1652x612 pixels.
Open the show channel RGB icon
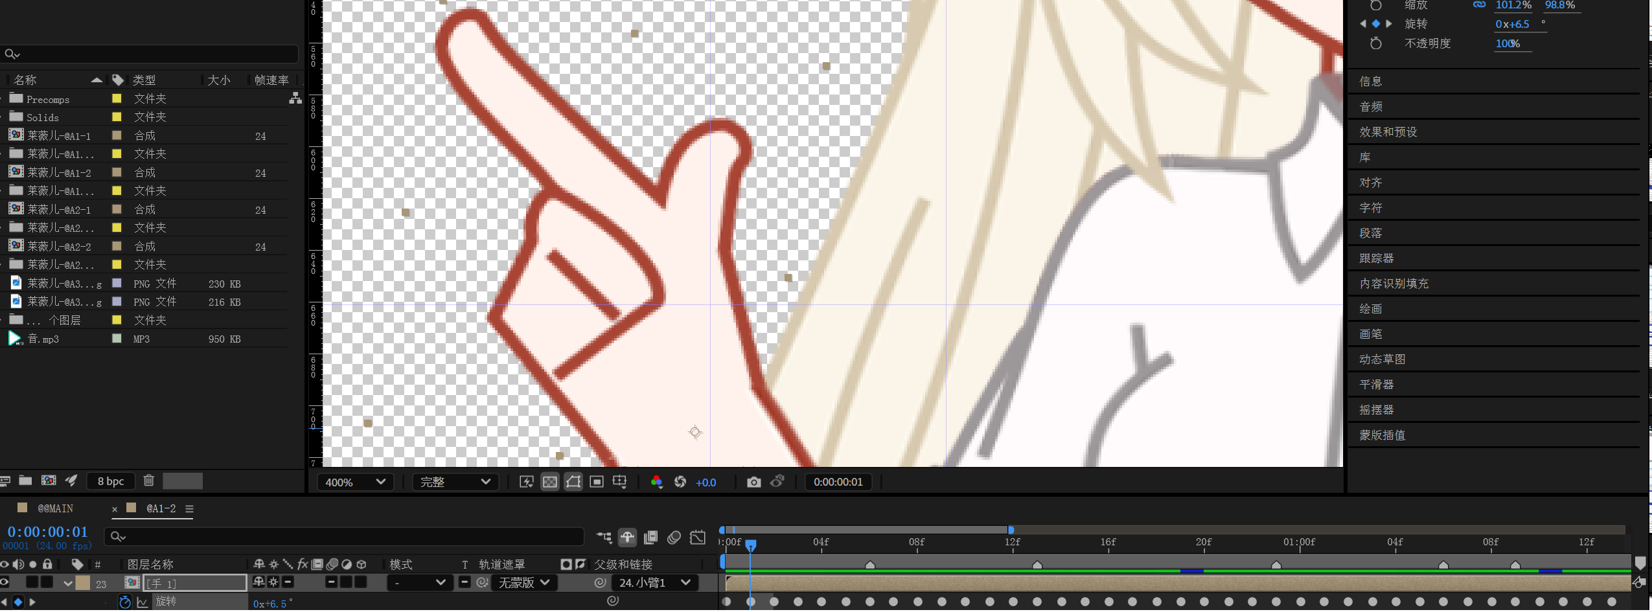(656, 482)
